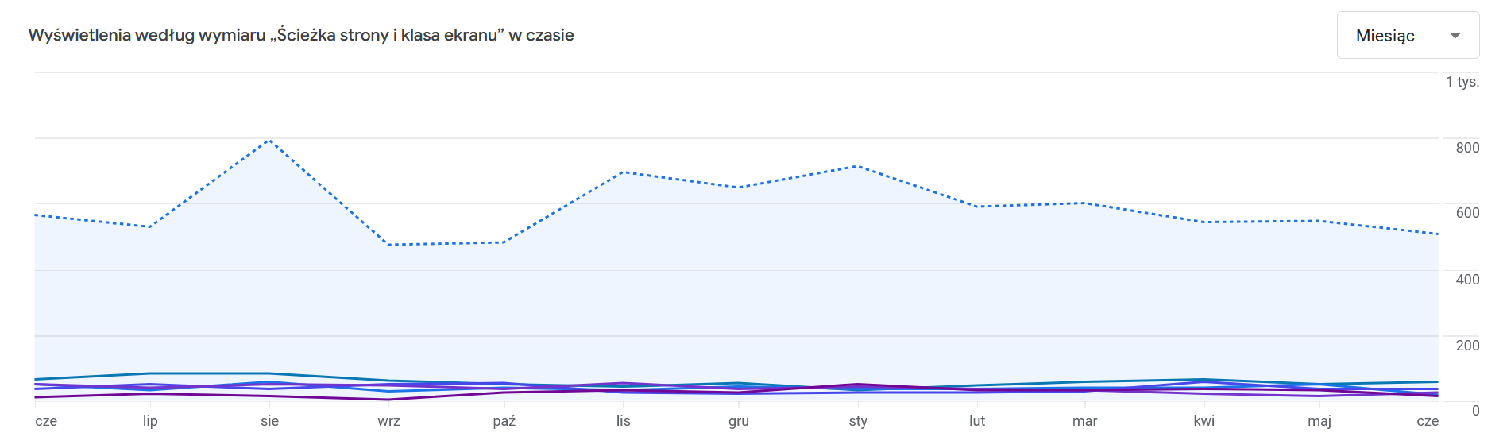
Task: Click the 1 tys. y-axis label
Action: [1462, 82]
